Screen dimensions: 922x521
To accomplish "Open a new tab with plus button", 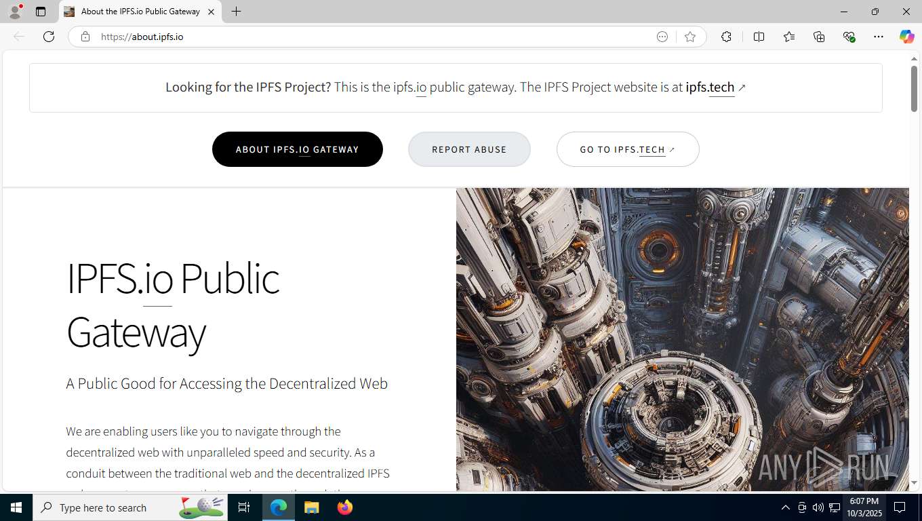I will pos(236,12).
